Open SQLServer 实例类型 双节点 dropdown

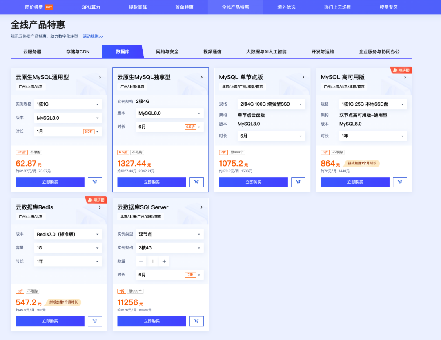[170, 234]
